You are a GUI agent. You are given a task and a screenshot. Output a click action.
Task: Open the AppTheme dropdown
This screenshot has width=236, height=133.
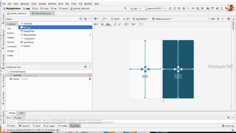pyautogui.click(x=140, y=19)
